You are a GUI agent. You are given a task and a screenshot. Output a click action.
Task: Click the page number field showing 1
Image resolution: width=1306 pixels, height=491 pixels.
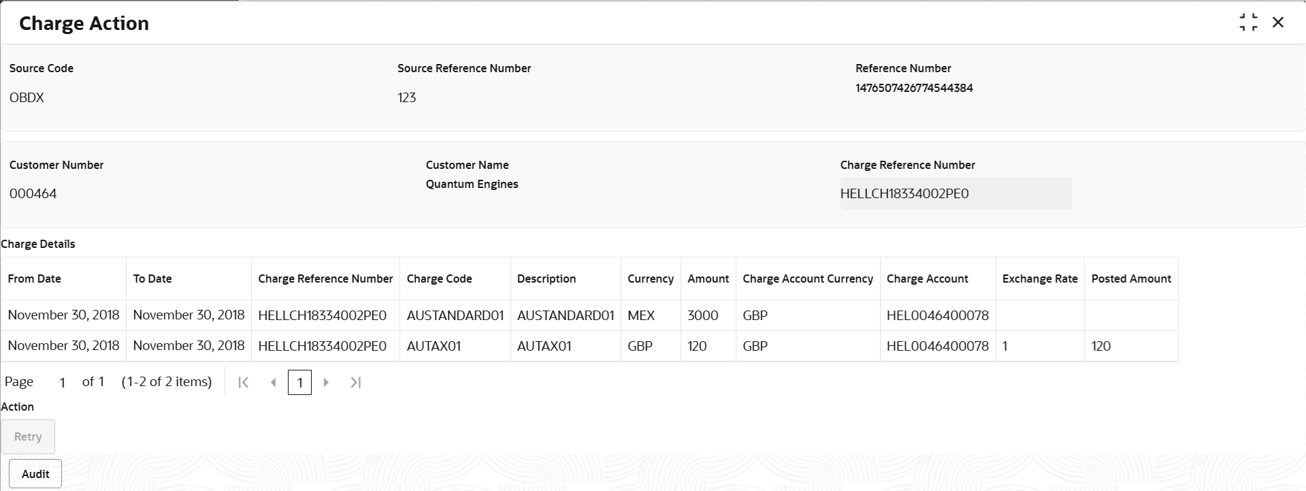[x=62, y=383]
